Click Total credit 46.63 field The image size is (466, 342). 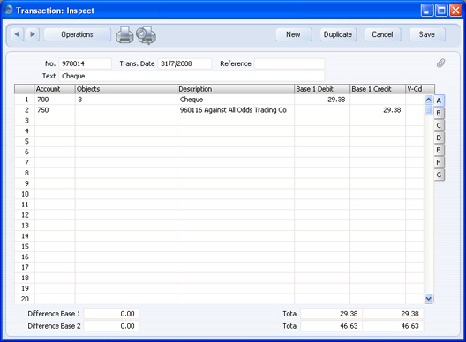point(393,326)
